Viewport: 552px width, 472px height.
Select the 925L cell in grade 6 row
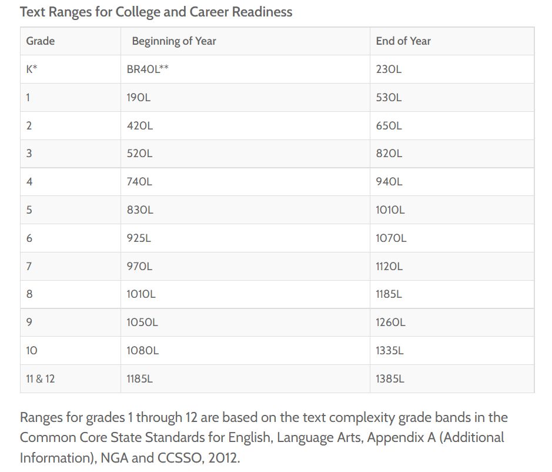click(x=139, y=238)
